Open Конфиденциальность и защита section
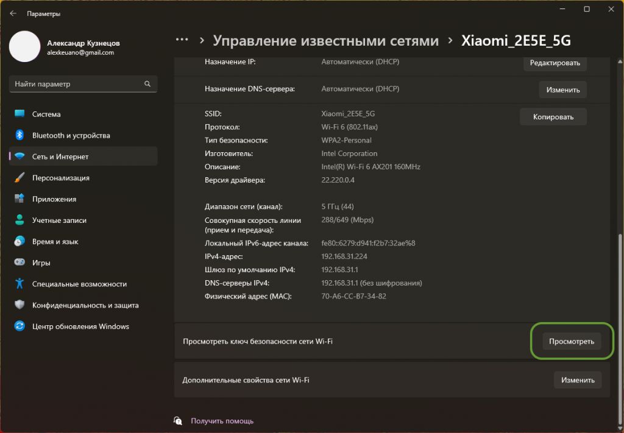624x433 pixels. point(85,305)
